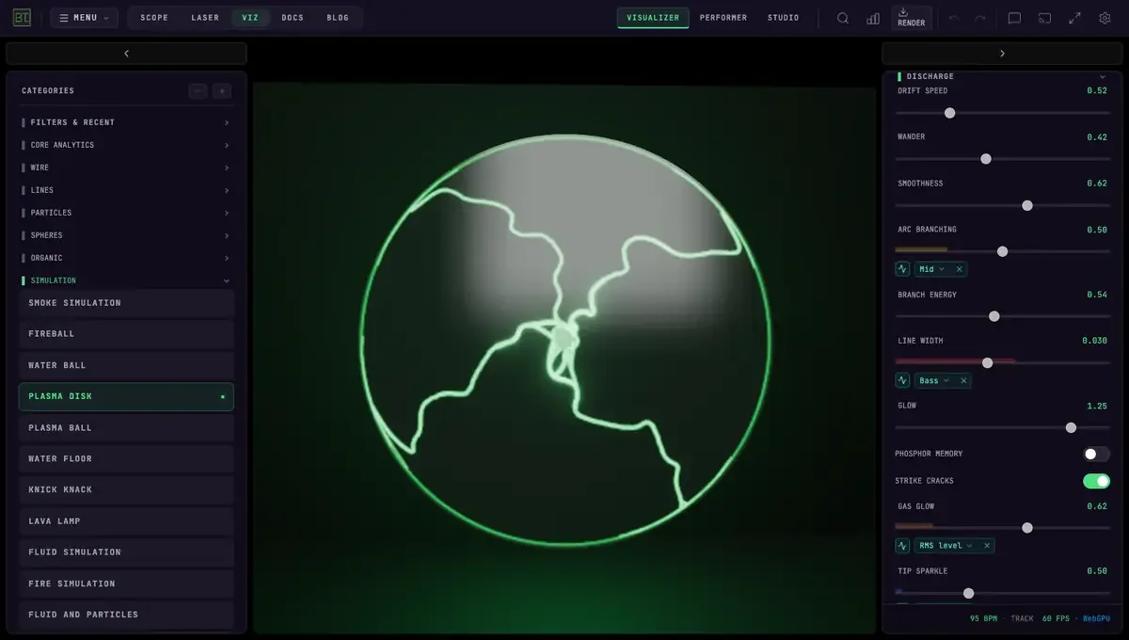Expand Core Analytics category

coord(126,145)
